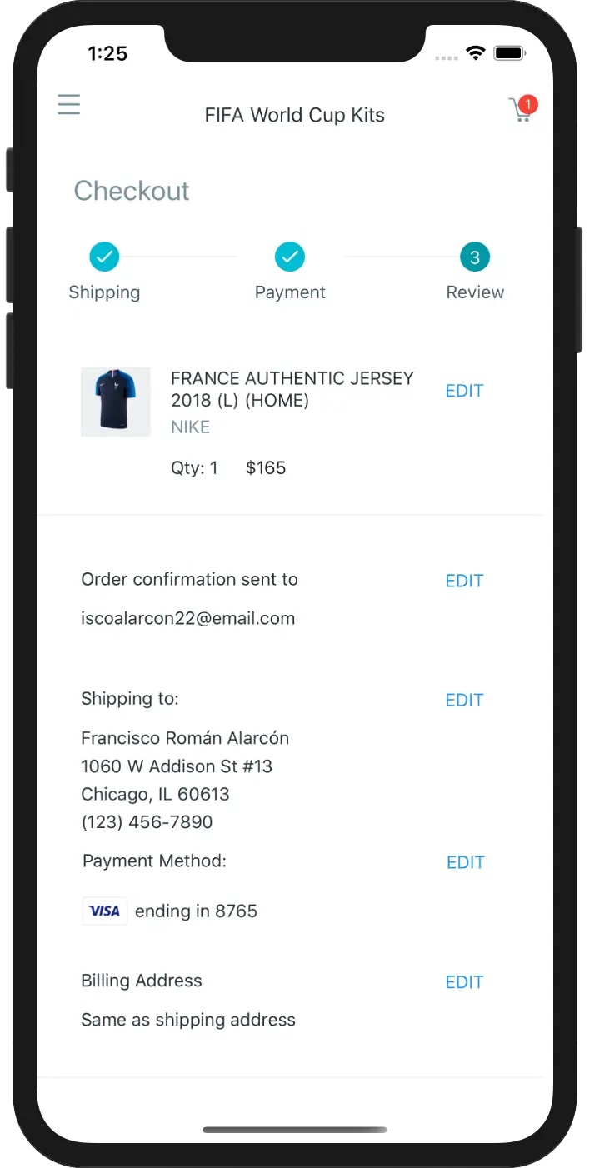Viewport: 590px width, 1168px height.
Task: Edit the France Authentic Jersey item
Action: 464,391
